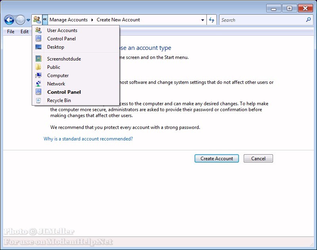The height and width of the screenshot is (250, 317).
Task: Click the greyed Forward arrow button
Action: [x=20, y=20]
